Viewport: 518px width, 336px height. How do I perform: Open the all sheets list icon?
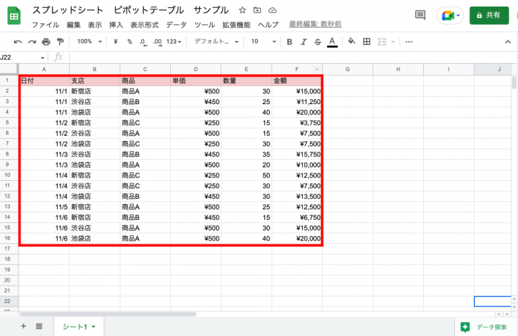click(x=39, y=327)
